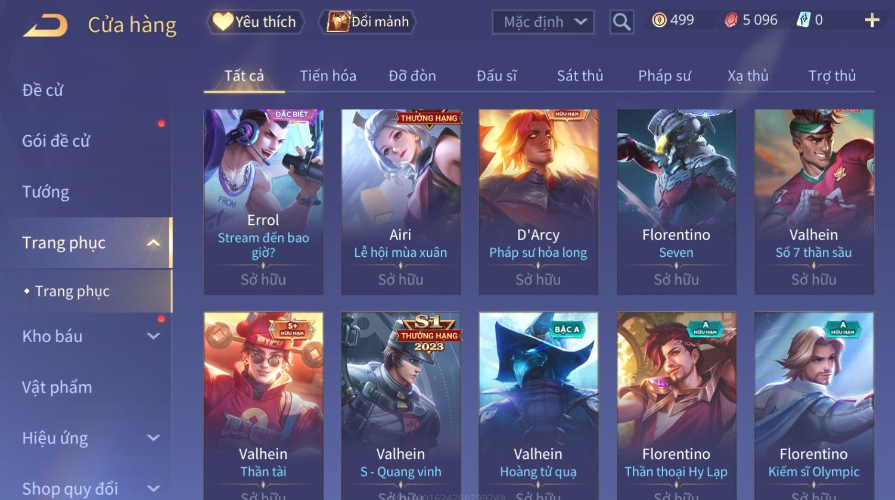
Task: Open Gói đề cử in sidebar
Action: point(56,141)
